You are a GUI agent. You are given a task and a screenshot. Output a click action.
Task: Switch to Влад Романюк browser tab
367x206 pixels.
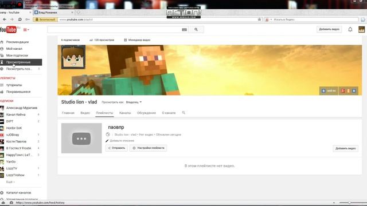coord(53,13)
